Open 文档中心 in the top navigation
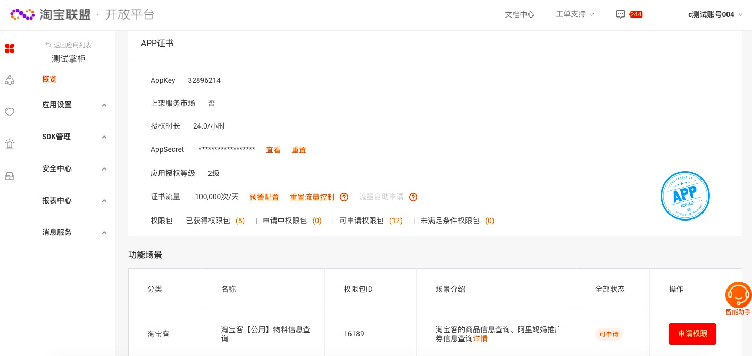This screenshot has width=752, height=356. click(x=520, y=14)
